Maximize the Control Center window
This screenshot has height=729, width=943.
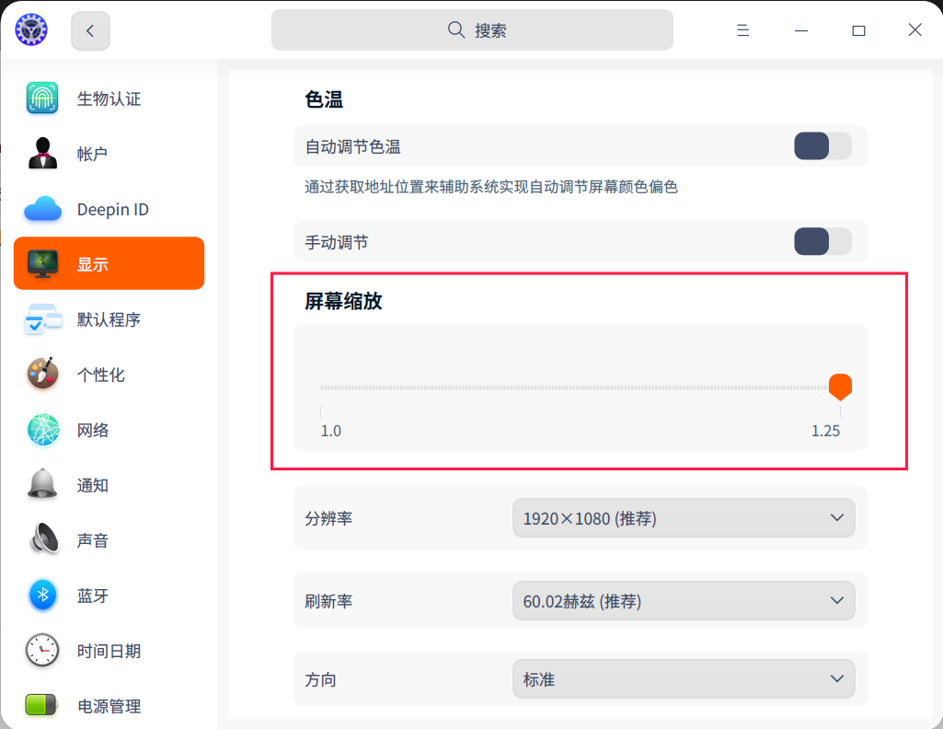(x=858, y=30)
